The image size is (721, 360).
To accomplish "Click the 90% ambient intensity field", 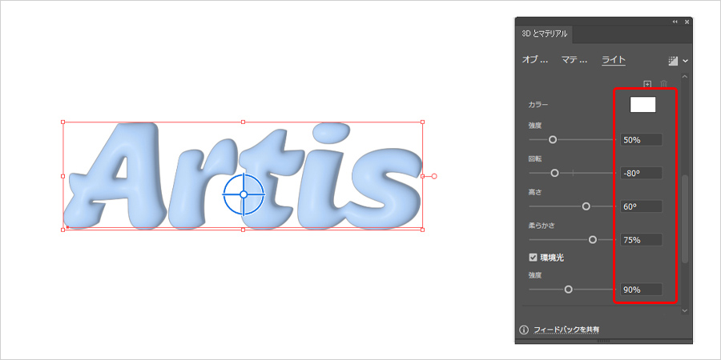I will click(641, 290).
